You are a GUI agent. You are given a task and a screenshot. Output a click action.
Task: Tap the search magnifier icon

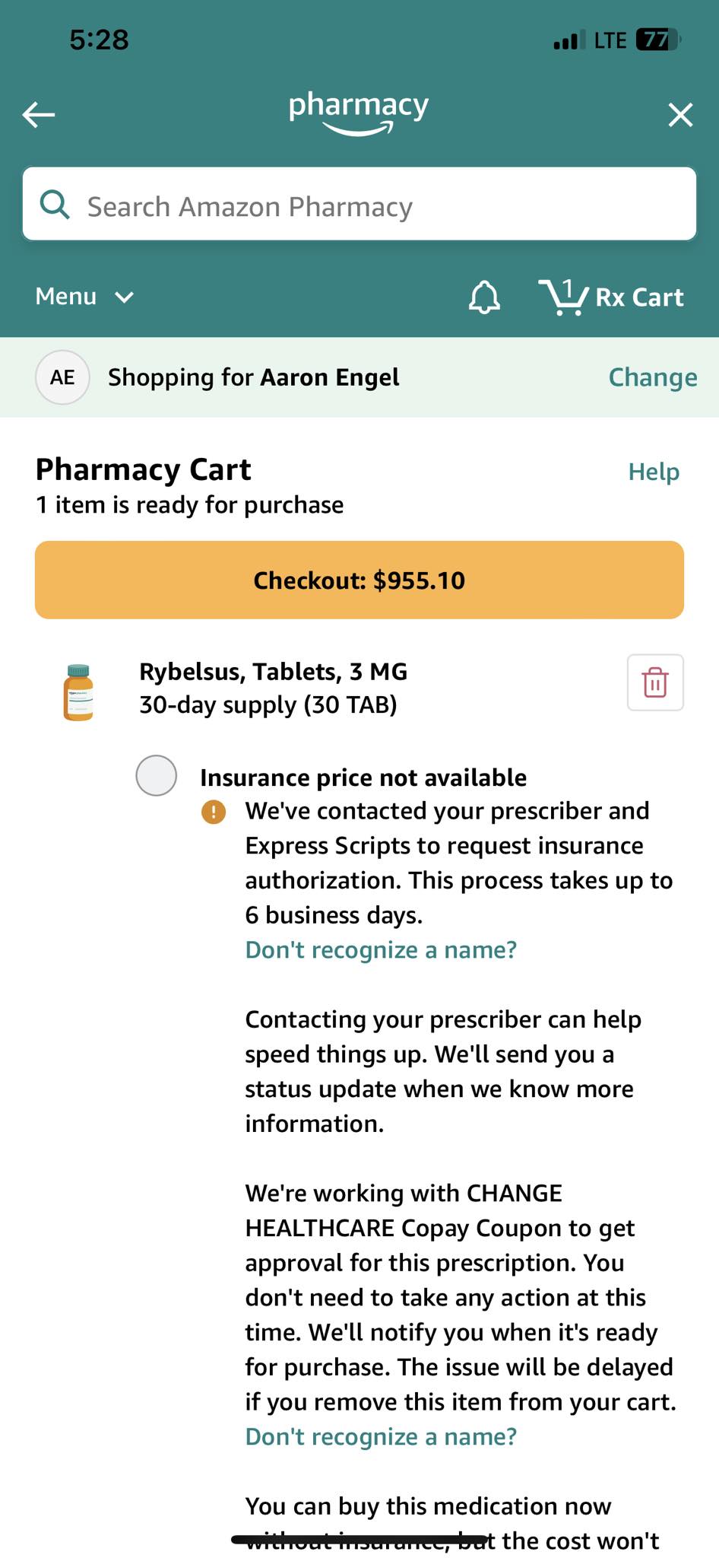coord(55,205)
